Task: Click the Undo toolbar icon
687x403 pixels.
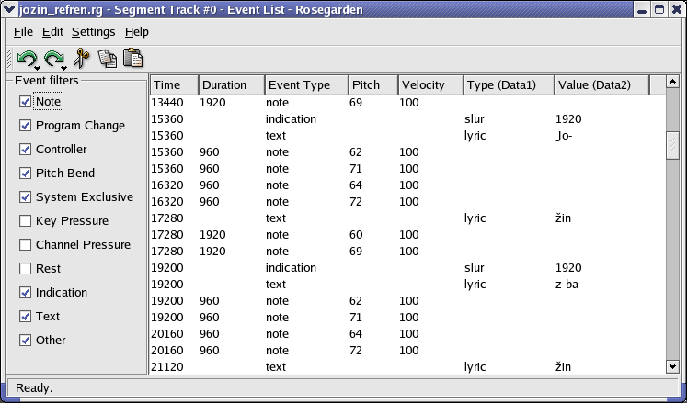Action: (x=27, y=59)
